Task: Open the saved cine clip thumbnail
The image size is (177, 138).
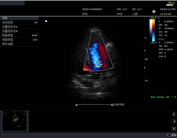Action: 15,121
